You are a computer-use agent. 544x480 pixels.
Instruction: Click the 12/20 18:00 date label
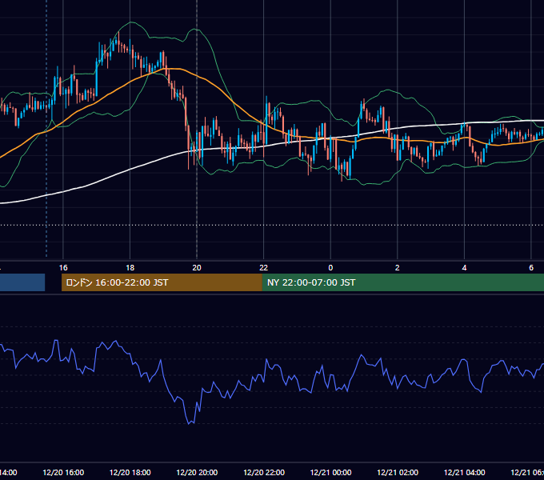(x=130, y=473)
